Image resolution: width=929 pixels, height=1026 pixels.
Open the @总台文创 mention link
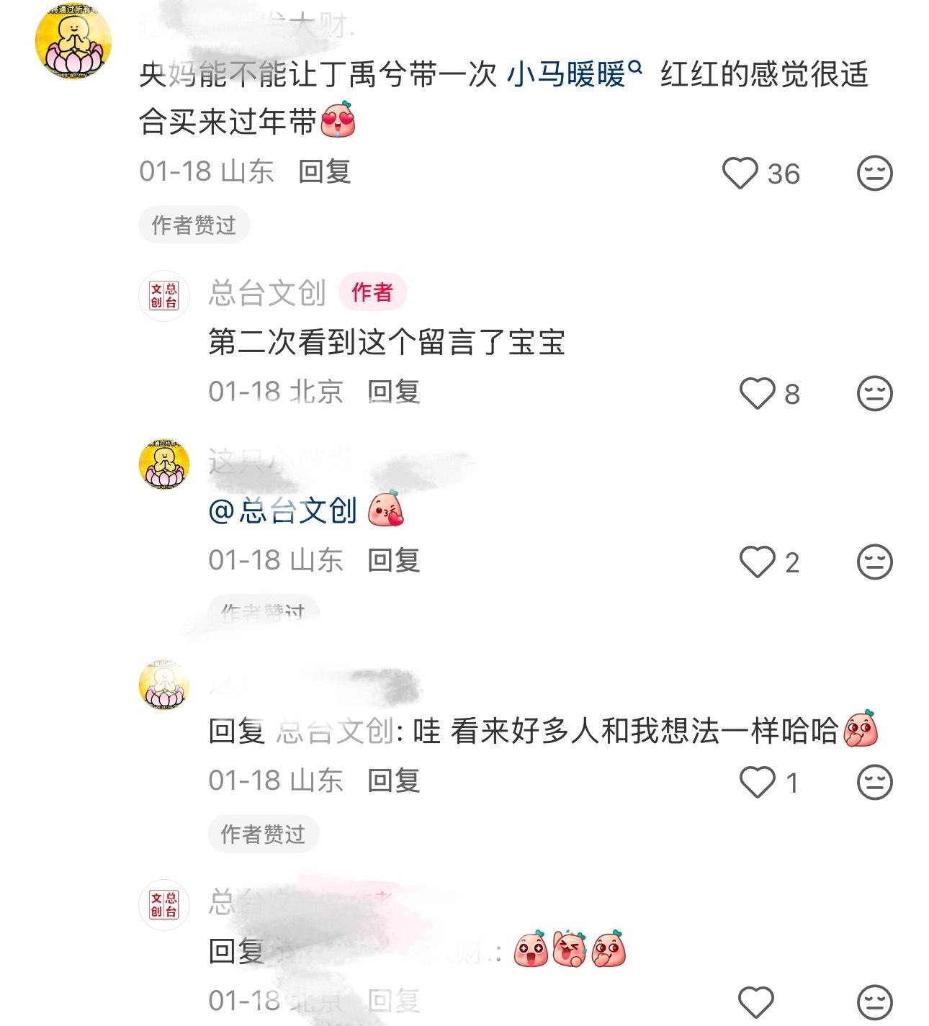283,510
